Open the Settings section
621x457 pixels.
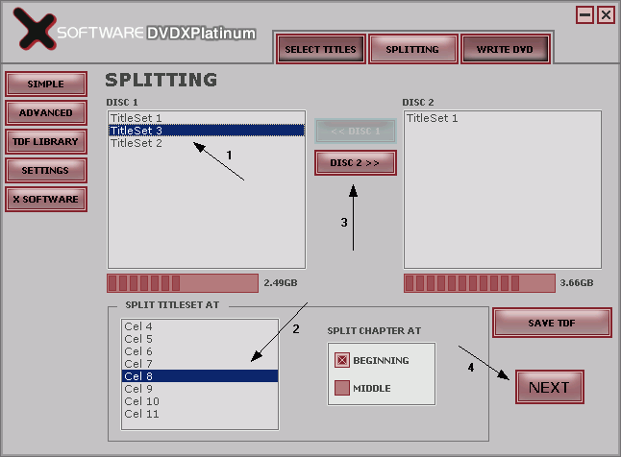[45, 170]
